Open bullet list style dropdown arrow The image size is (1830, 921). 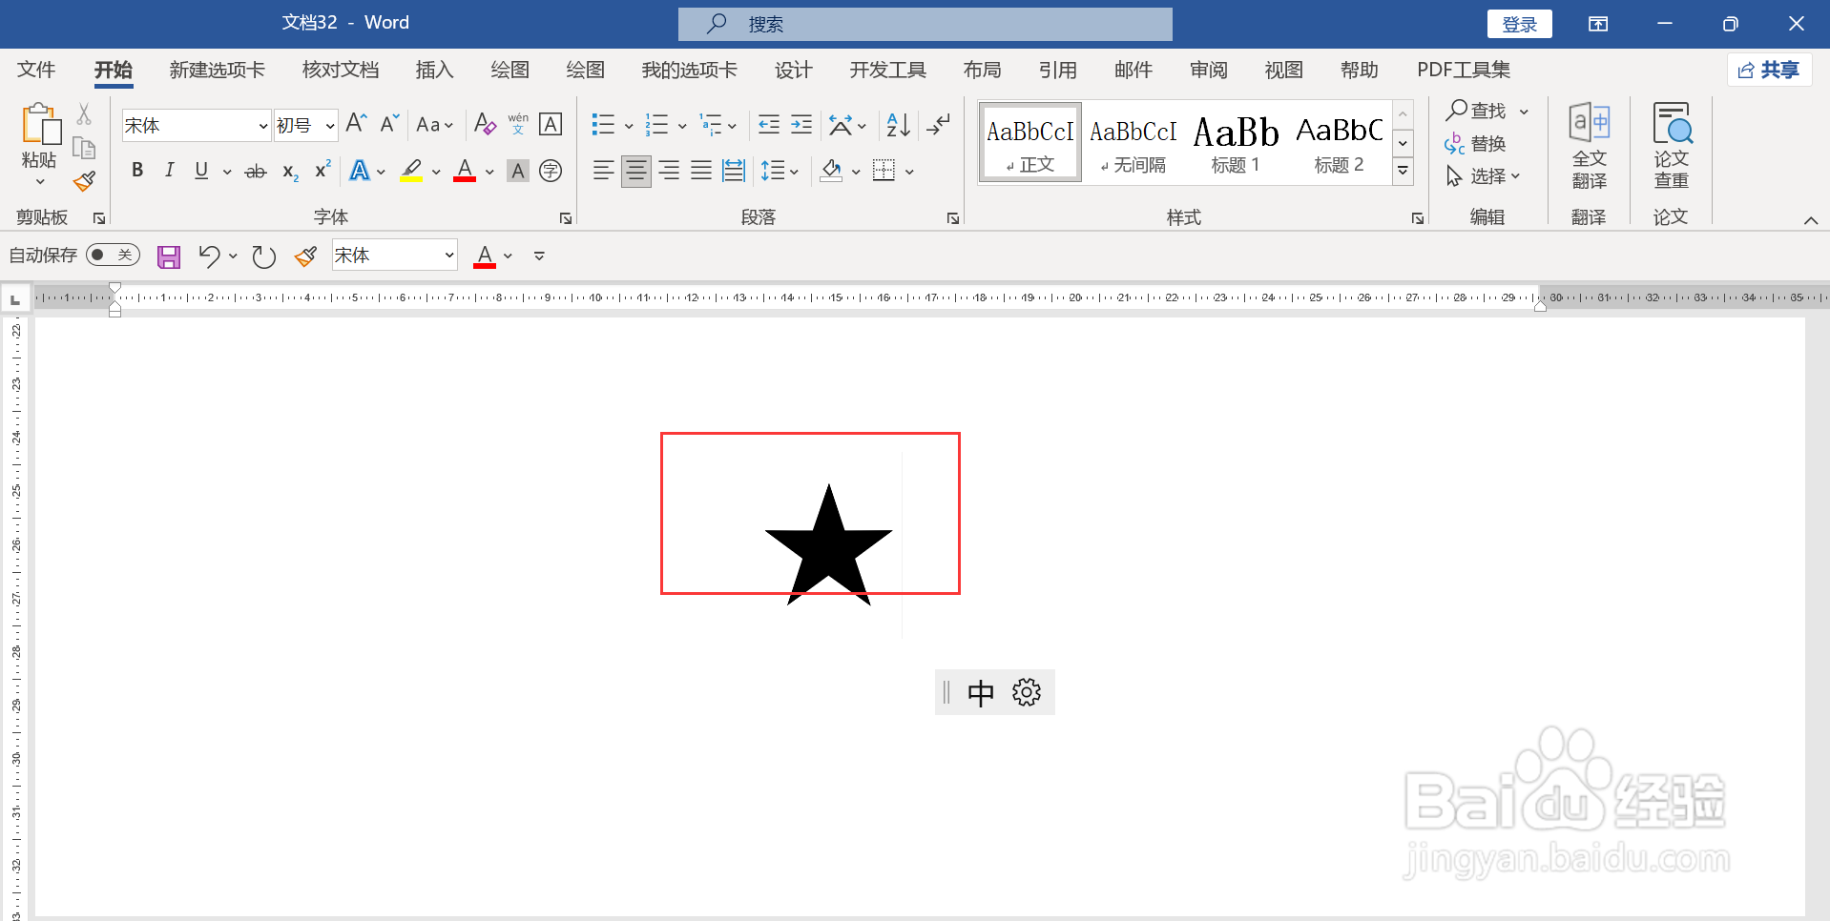coord(629,125)
